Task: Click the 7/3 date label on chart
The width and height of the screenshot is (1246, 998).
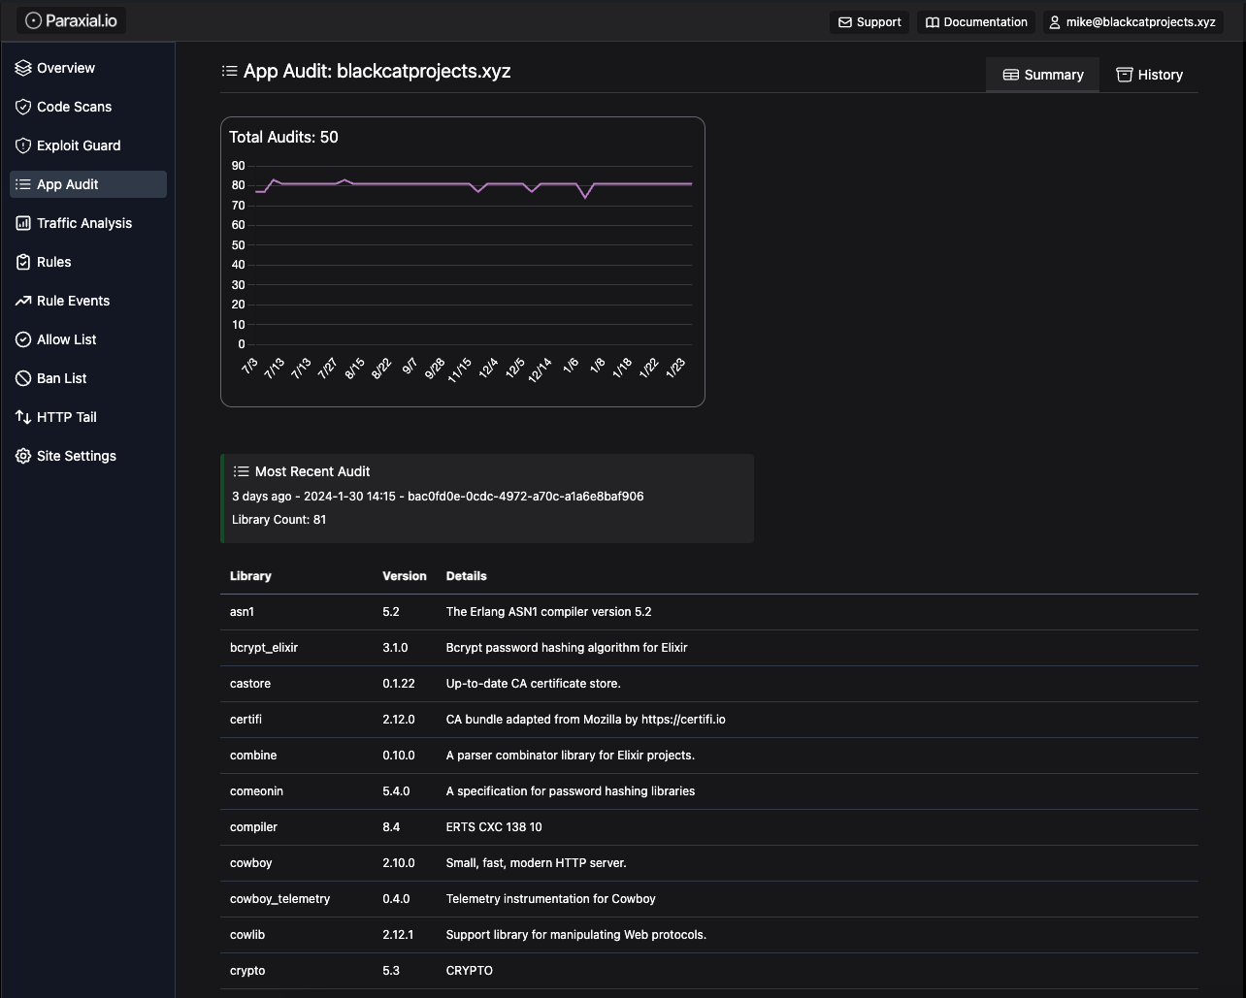Action: (249, 367)
